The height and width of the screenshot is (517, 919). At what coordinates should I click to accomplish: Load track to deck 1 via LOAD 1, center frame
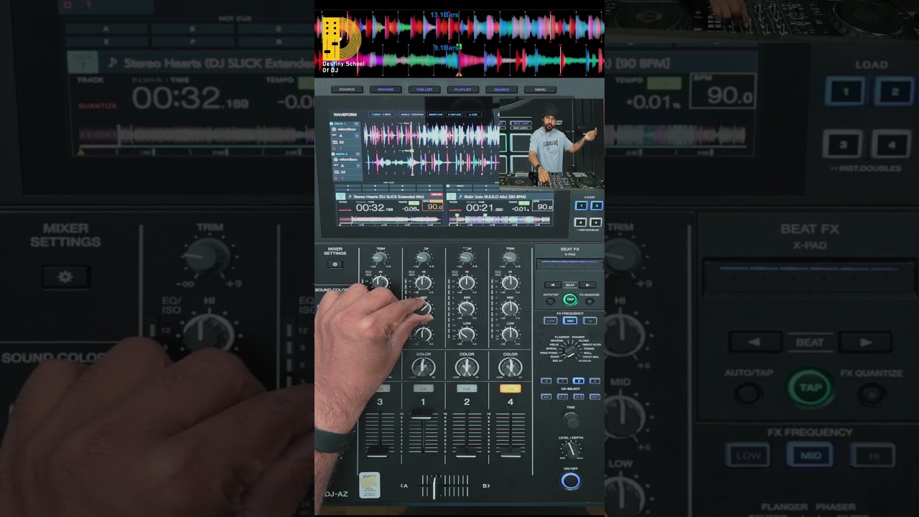pyautogui.click(x=582, y=205)
